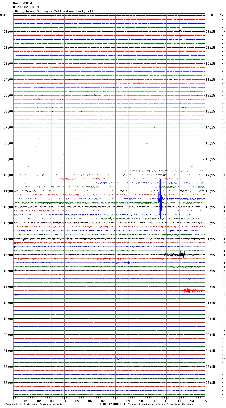Click the '11:15' UTC time label
Viewport: 226px width, 408px height.
(210, 80)
